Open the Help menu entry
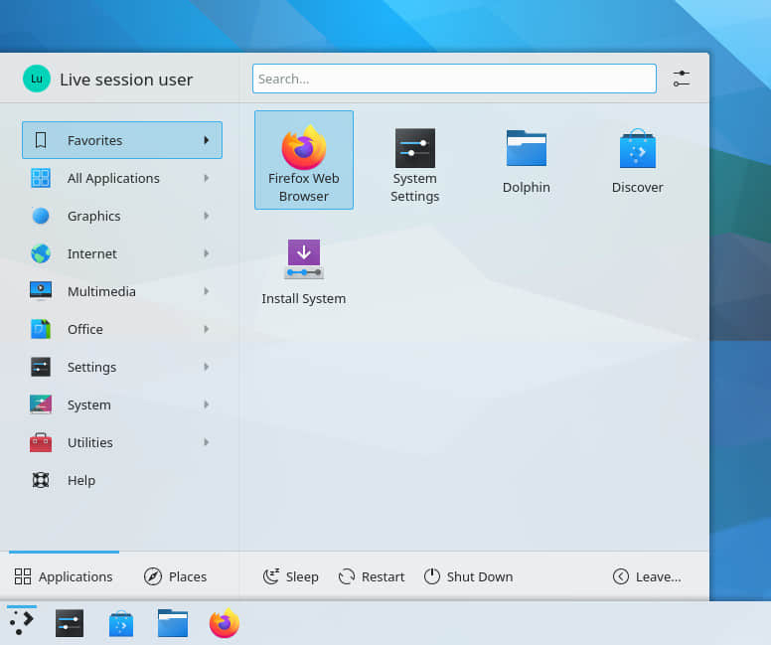 point(80,480)
